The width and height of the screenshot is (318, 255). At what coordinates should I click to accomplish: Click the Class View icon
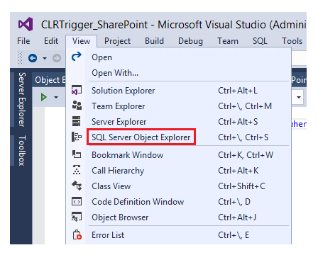(77, 186)
